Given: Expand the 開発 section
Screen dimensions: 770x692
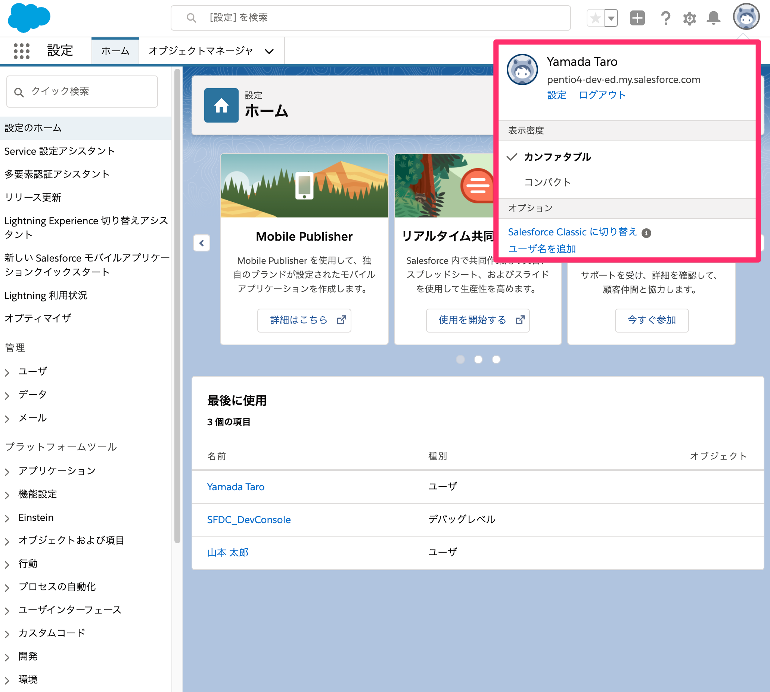Looking at the screenshot, I should point(7,657).
